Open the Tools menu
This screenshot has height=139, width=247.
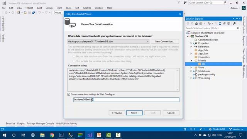coord(69,8)
